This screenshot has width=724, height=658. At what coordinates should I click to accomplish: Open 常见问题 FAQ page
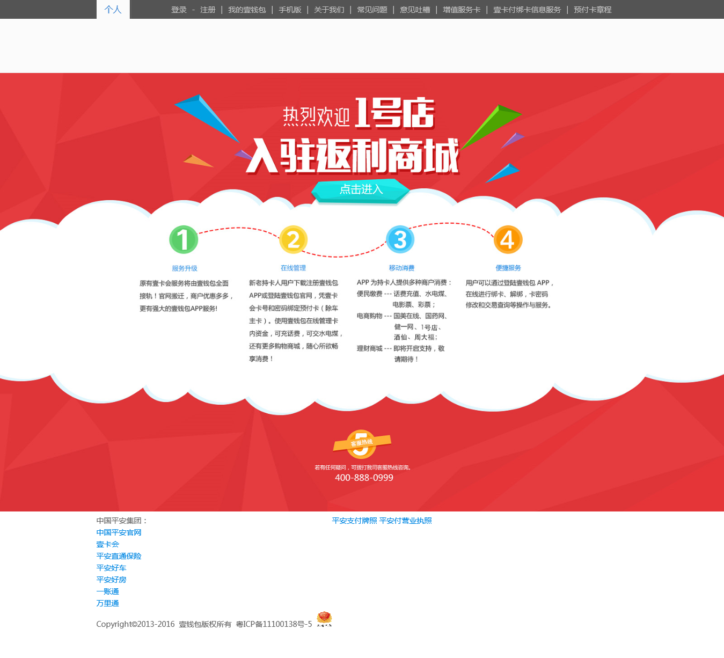[x=372, y=10]
